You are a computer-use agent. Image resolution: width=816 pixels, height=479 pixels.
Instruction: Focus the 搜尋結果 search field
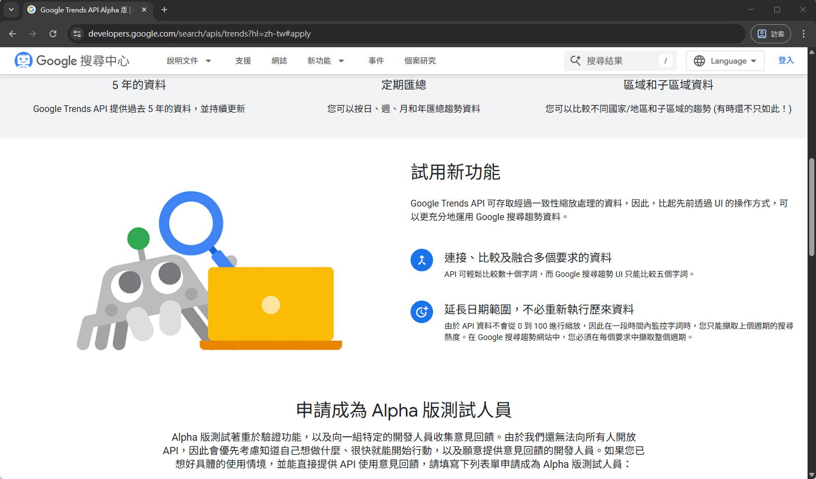pyautogui.click(x=621, y=60)
